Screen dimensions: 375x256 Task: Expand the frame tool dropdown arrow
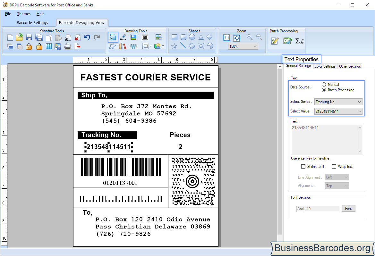tap(151, 46)
